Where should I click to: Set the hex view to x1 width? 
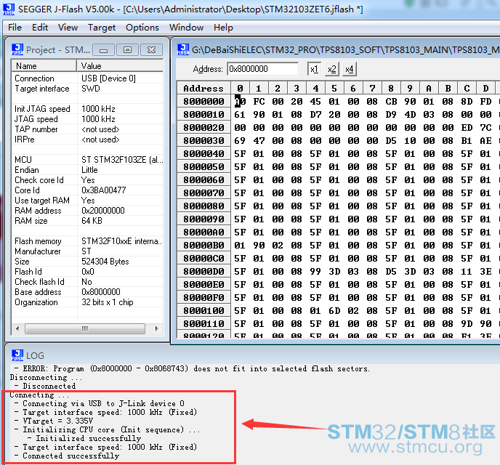[314, 69]
